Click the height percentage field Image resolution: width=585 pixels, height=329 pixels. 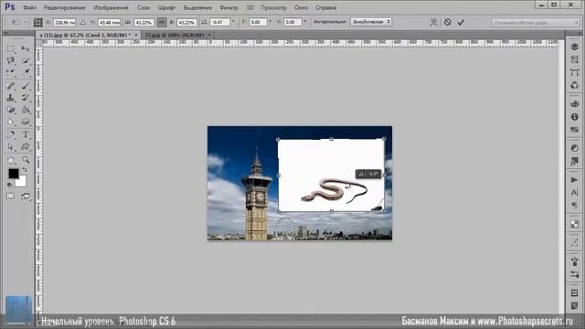[x=186, y=22]
